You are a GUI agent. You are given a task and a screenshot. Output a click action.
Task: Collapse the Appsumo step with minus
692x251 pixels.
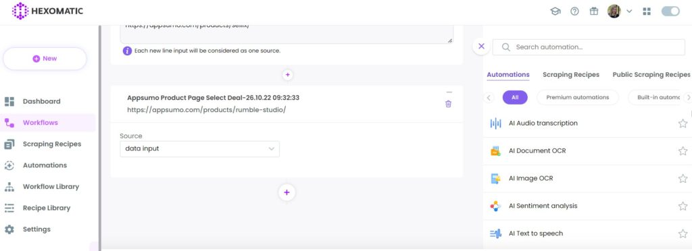tap(449, 92)
